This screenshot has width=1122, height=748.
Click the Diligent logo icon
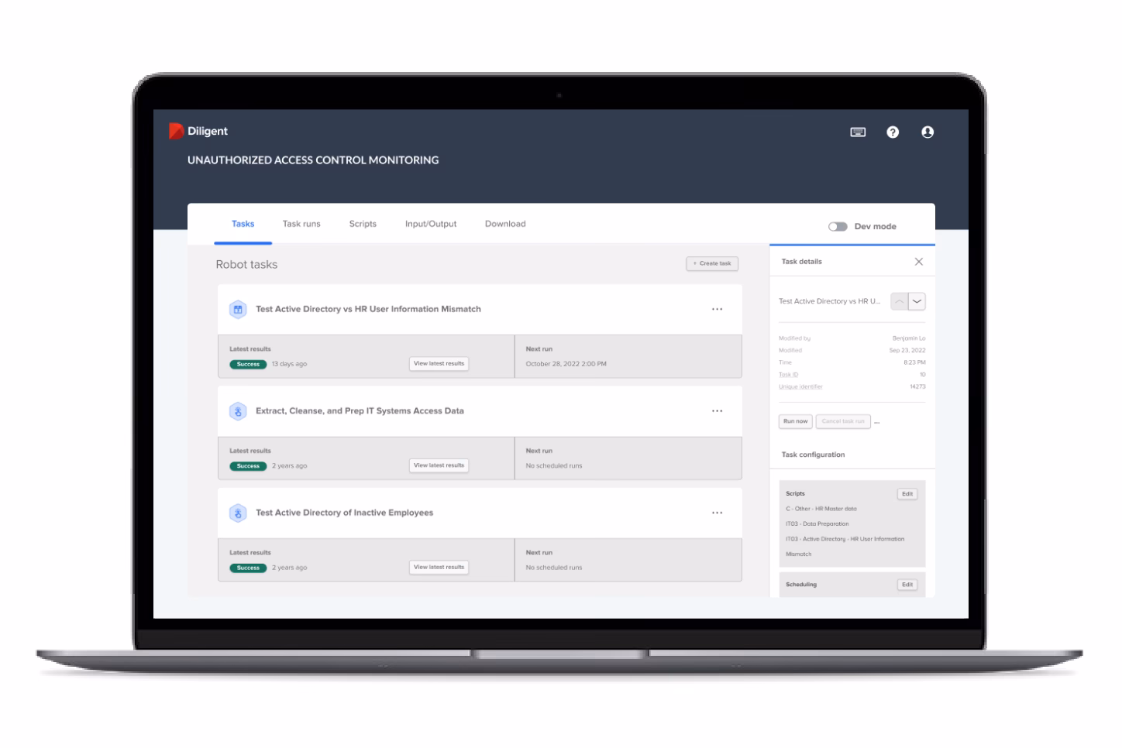pyautogui.click(x=176, y=131)
